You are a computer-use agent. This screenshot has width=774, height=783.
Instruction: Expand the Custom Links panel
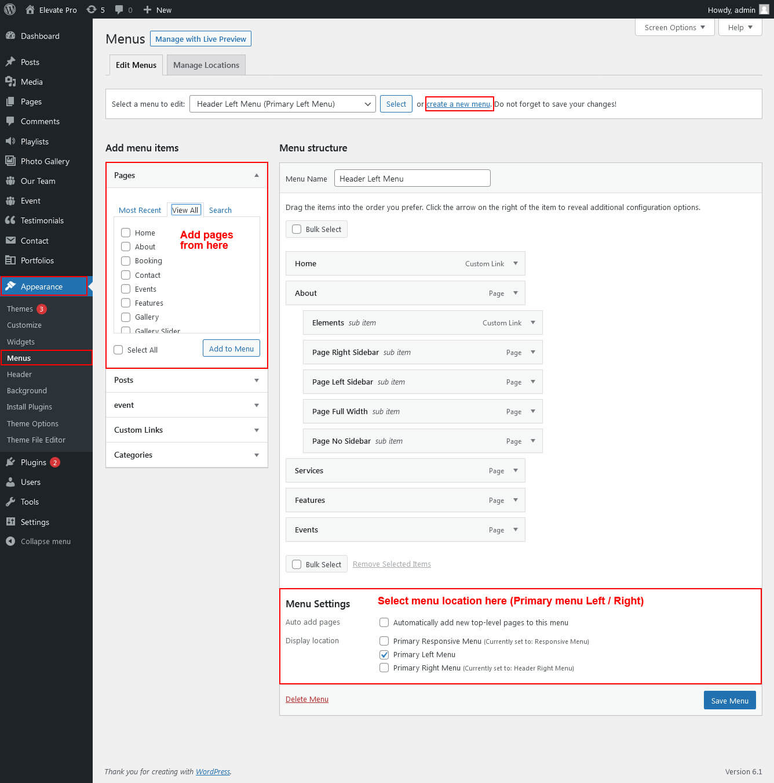[187, 430]
